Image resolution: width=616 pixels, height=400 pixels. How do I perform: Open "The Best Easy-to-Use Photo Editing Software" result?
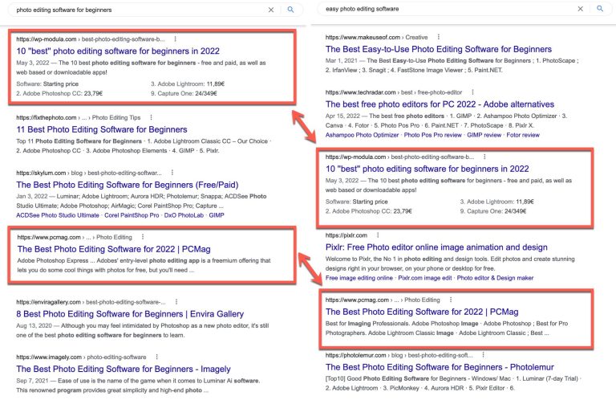coord(438,50)
